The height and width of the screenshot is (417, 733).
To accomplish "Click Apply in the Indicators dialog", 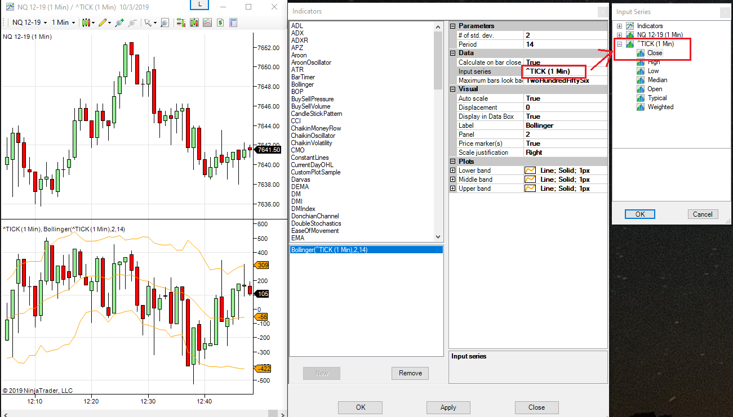I will 448,407.
